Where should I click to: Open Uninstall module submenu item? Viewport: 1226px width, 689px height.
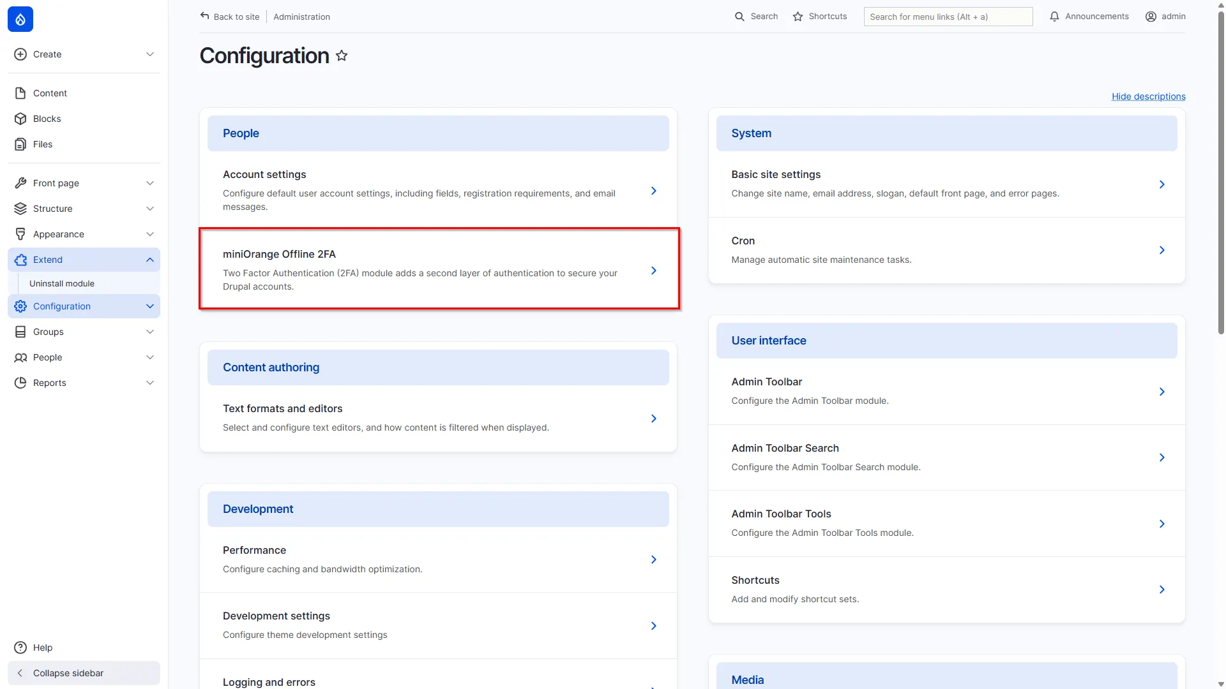62,283
